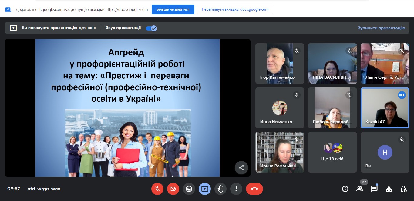
Task: Click the present screen icon
Action: click(205, 189)
